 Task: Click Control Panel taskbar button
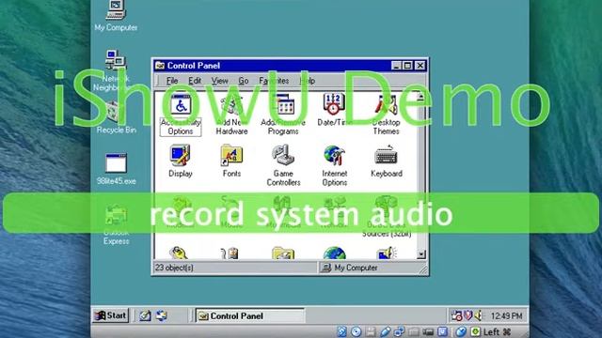250,315
